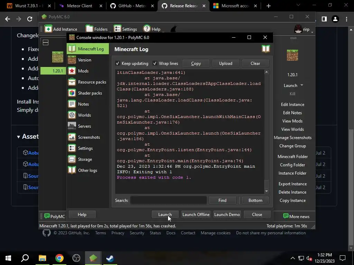Collapse the instance group toggle icon
354x265 pixels.
[46, 42]
